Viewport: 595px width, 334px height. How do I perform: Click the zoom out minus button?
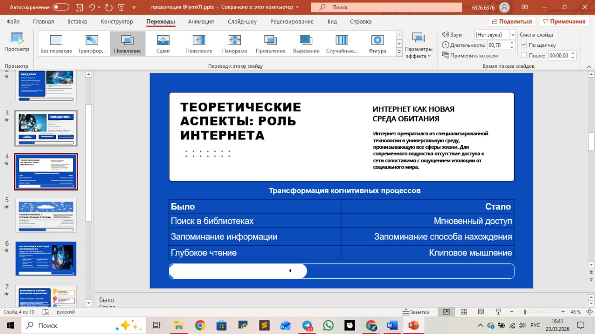click(512, 312)
